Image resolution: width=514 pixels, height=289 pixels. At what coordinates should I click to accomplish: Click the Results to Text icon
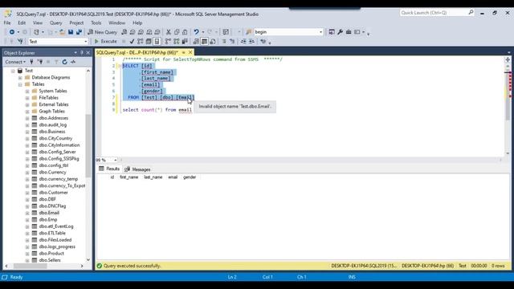196,41
